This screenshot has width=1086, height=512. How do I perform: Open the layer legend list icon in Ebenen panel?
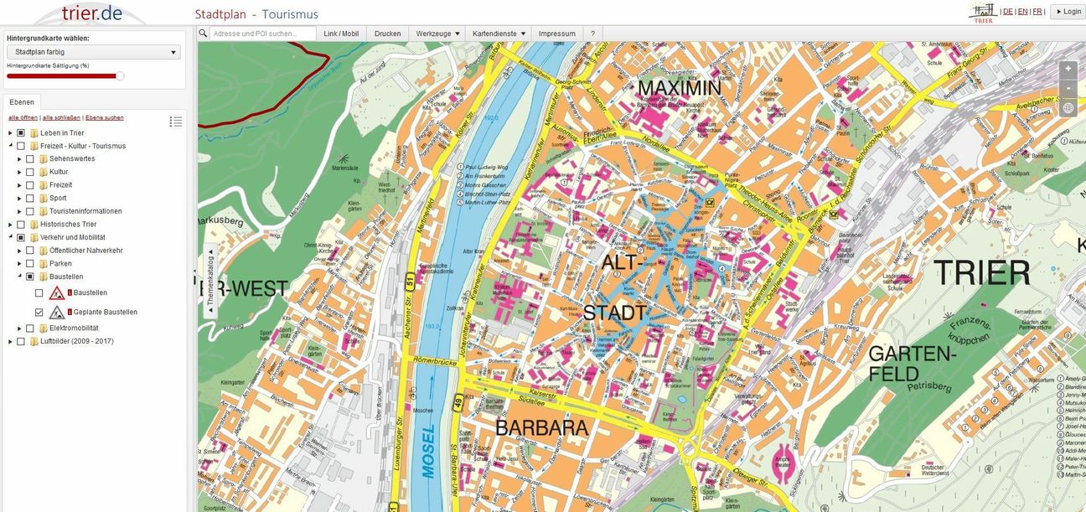[x=176, y=120]
